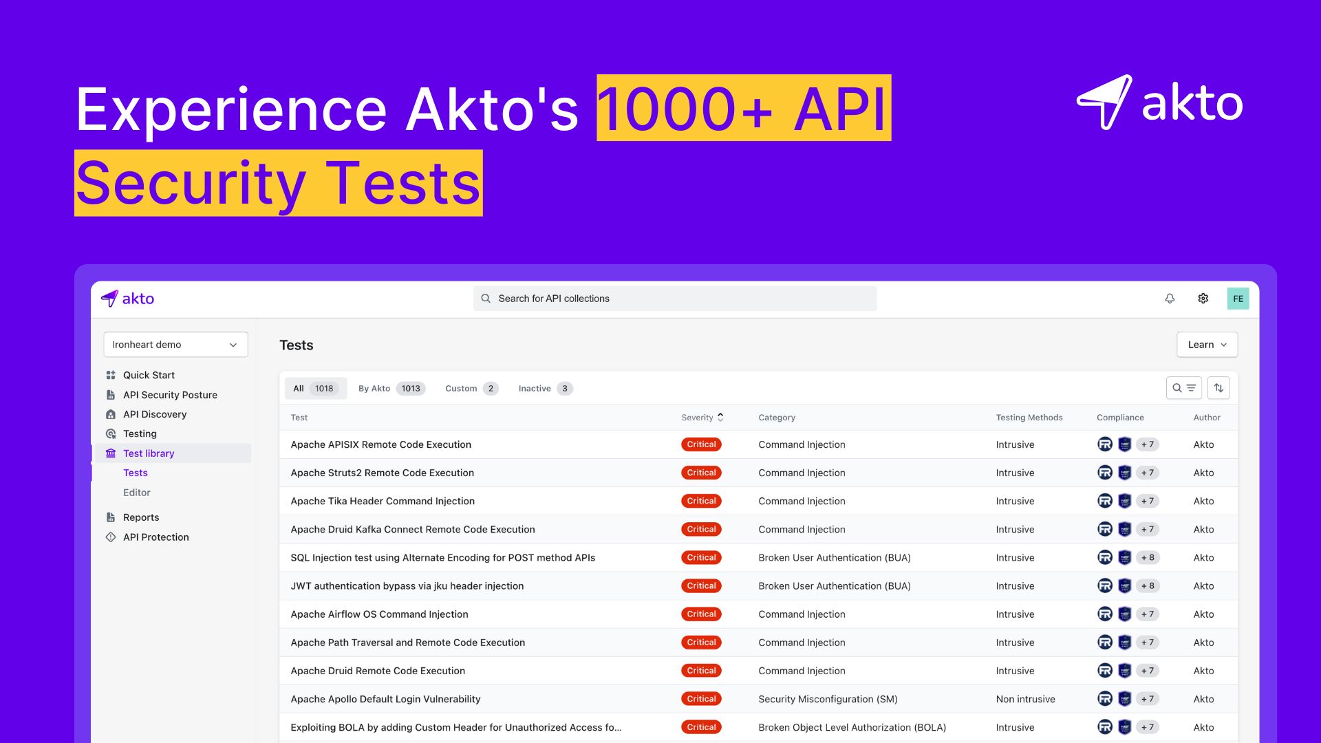Click the magnifier icon in the search bar
This screenshot has height=743, width=1321.
pos(486,299)
